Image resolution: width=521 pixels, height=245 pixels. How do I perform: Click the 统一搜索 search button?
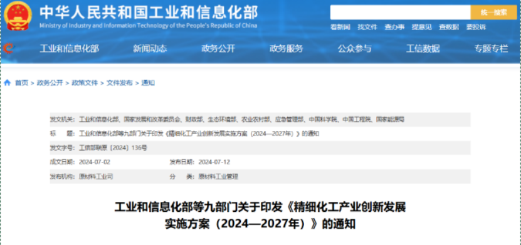tap(494, 12)
